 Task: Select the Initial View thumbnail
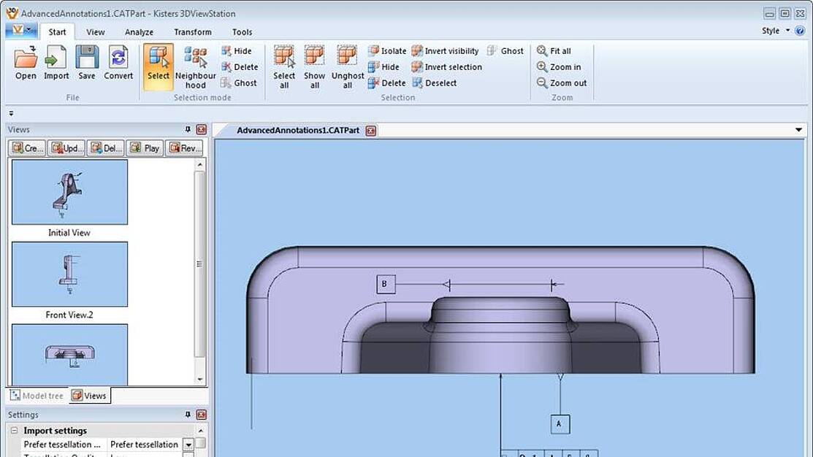tap(69, 192)
